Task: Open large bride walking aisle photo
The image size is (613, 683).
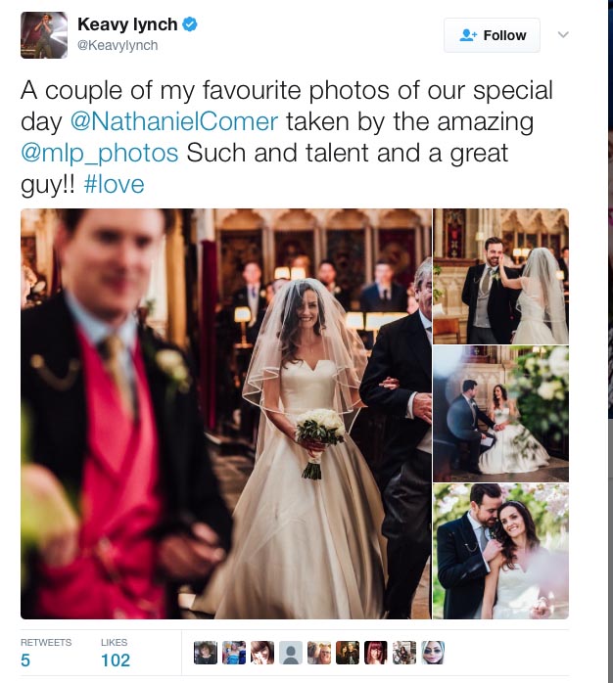Action: point(226,414)
